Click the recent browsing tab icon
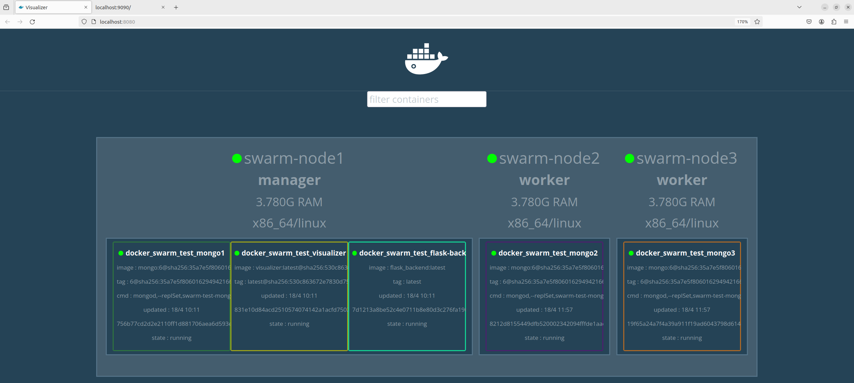This screenshot has width=854, height=383. (x=6, y=7)
